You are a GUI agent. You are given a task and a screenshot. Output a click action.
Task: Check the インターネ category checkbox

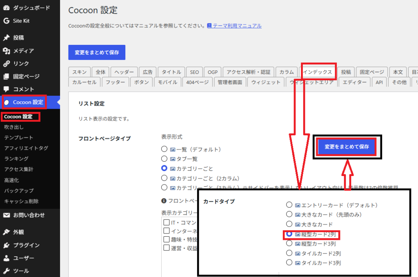point(167,231)
